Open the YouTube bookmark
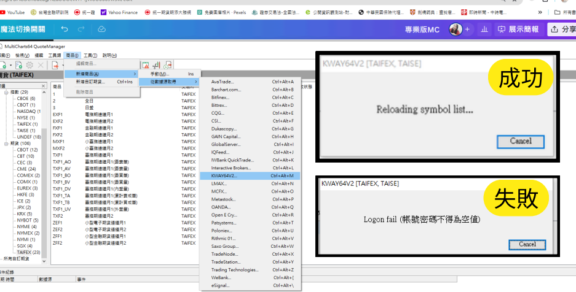576x292 pixels. [12, 12]
